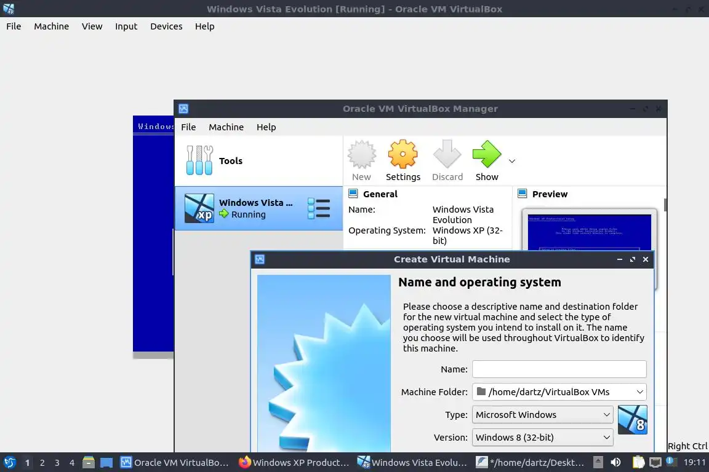Open the Machine Folder dropdown
This screenshot has width=709, height=472.
pos(559,391)
